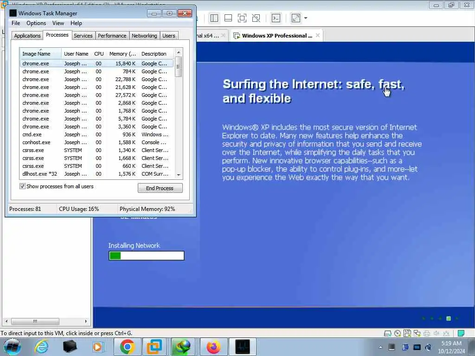The image size is (475, 356).
Task: Click the library horizontal scrollbar thumb
Action: coord(35,321)
